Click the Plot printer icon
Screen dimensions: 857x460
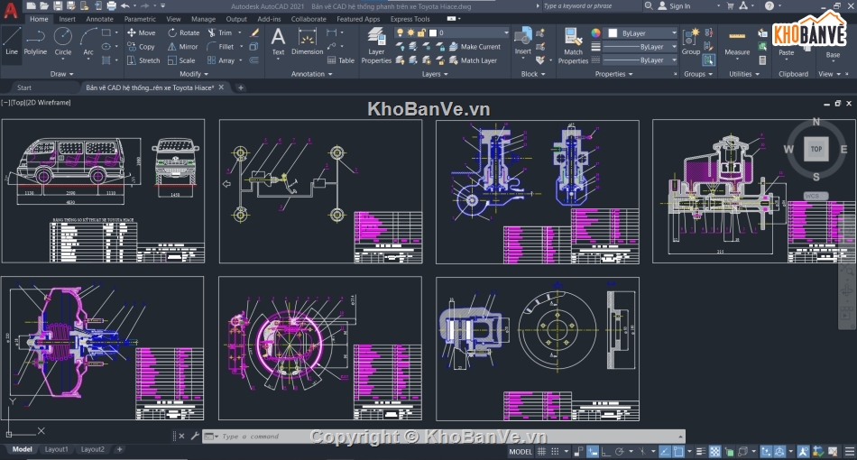coord(111,6)
